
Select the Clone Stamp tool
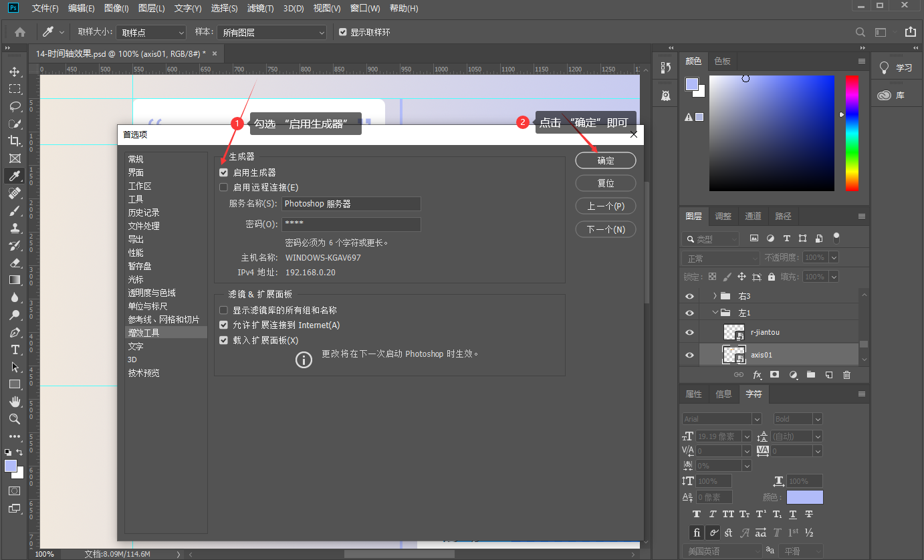15,228
